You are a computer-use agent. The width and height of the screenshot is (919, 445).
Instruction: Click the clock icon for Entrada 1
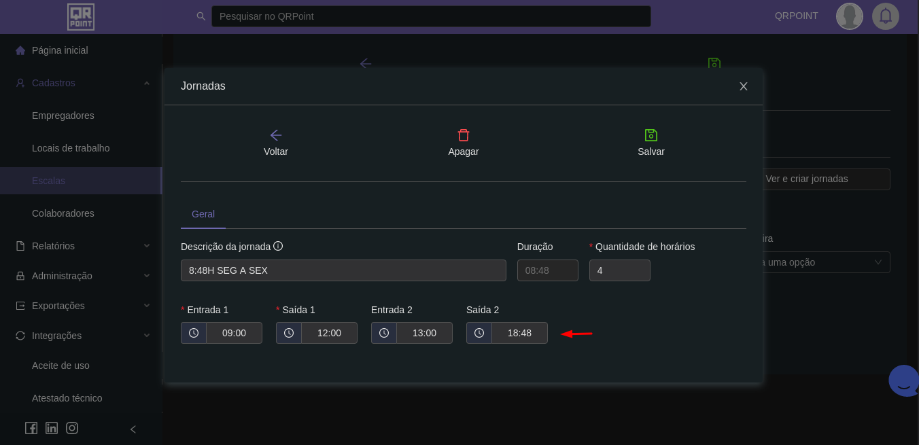(x=194, y=333)
